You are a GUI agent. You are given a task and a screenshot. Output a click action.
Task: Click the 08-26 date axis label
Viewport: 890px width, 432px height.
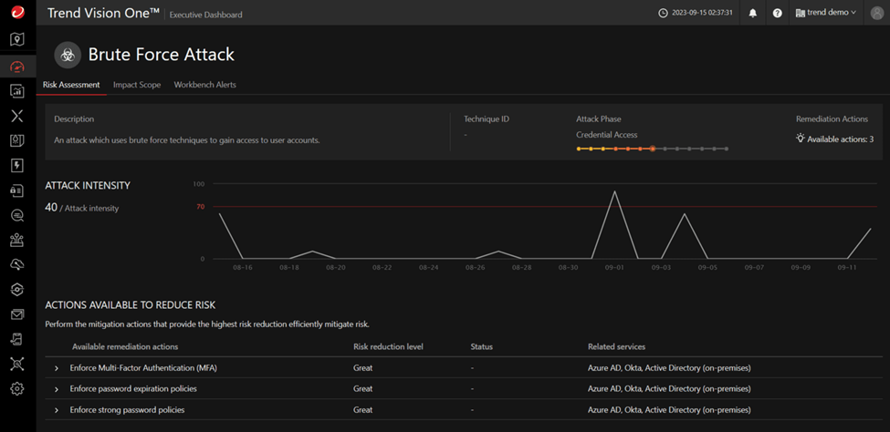pos(475,267)
